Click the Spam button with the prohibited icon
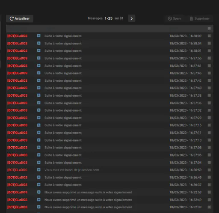The image size is (219, 213). 175,18
